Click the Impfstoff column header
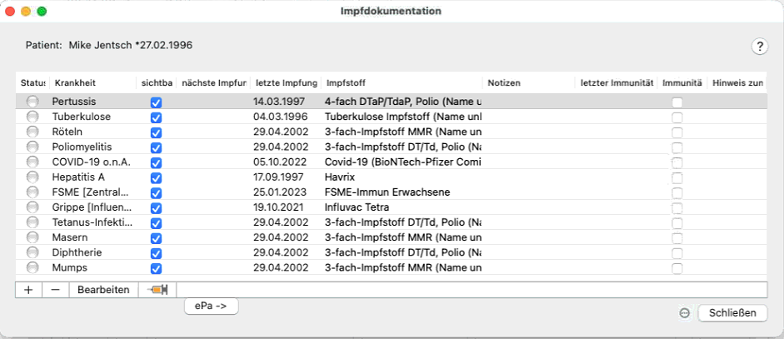Screen dimensions: 784x339 point(402,83)
